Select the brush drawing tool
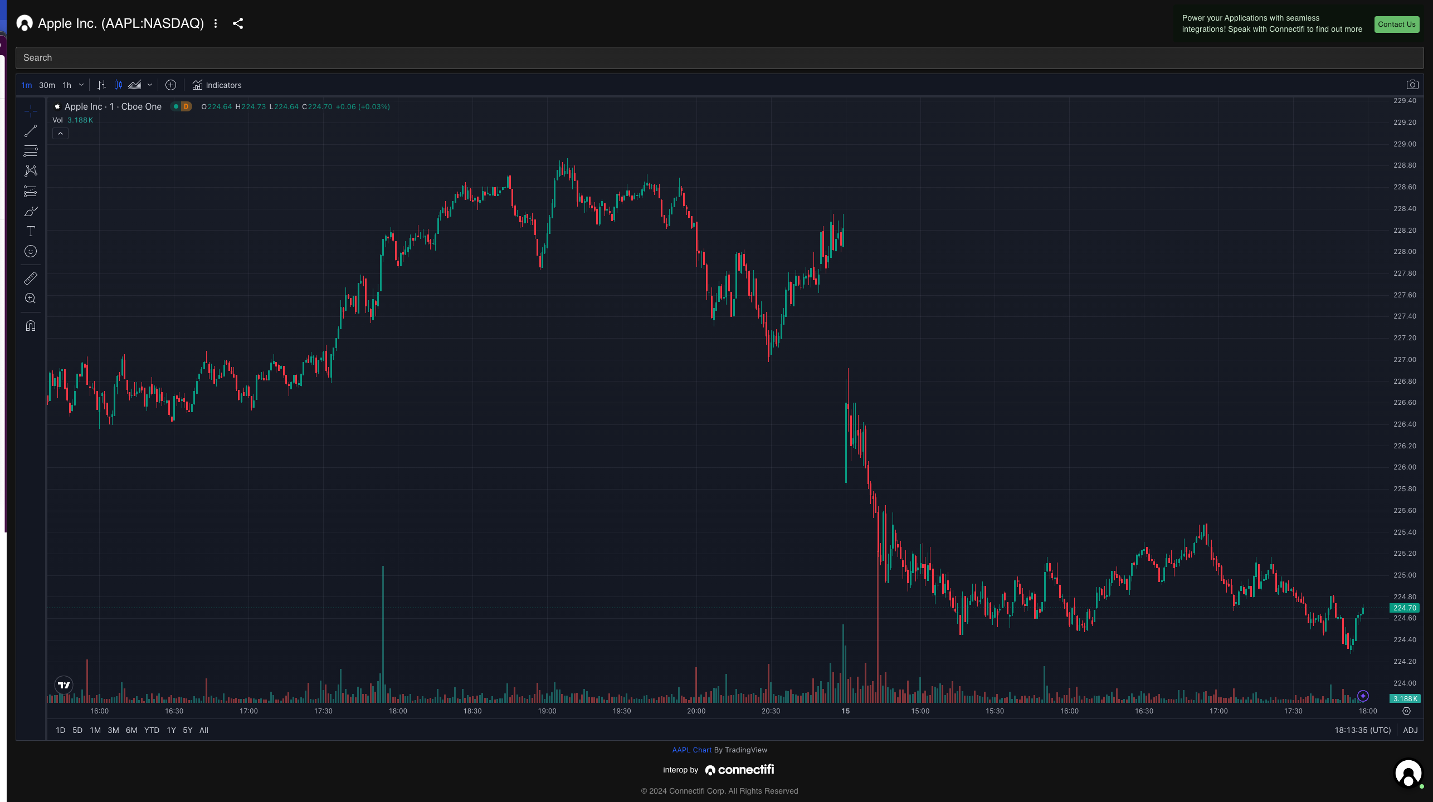Image resolution: width=1433 pixels, height=802 pixels. [x=31, y=211]
